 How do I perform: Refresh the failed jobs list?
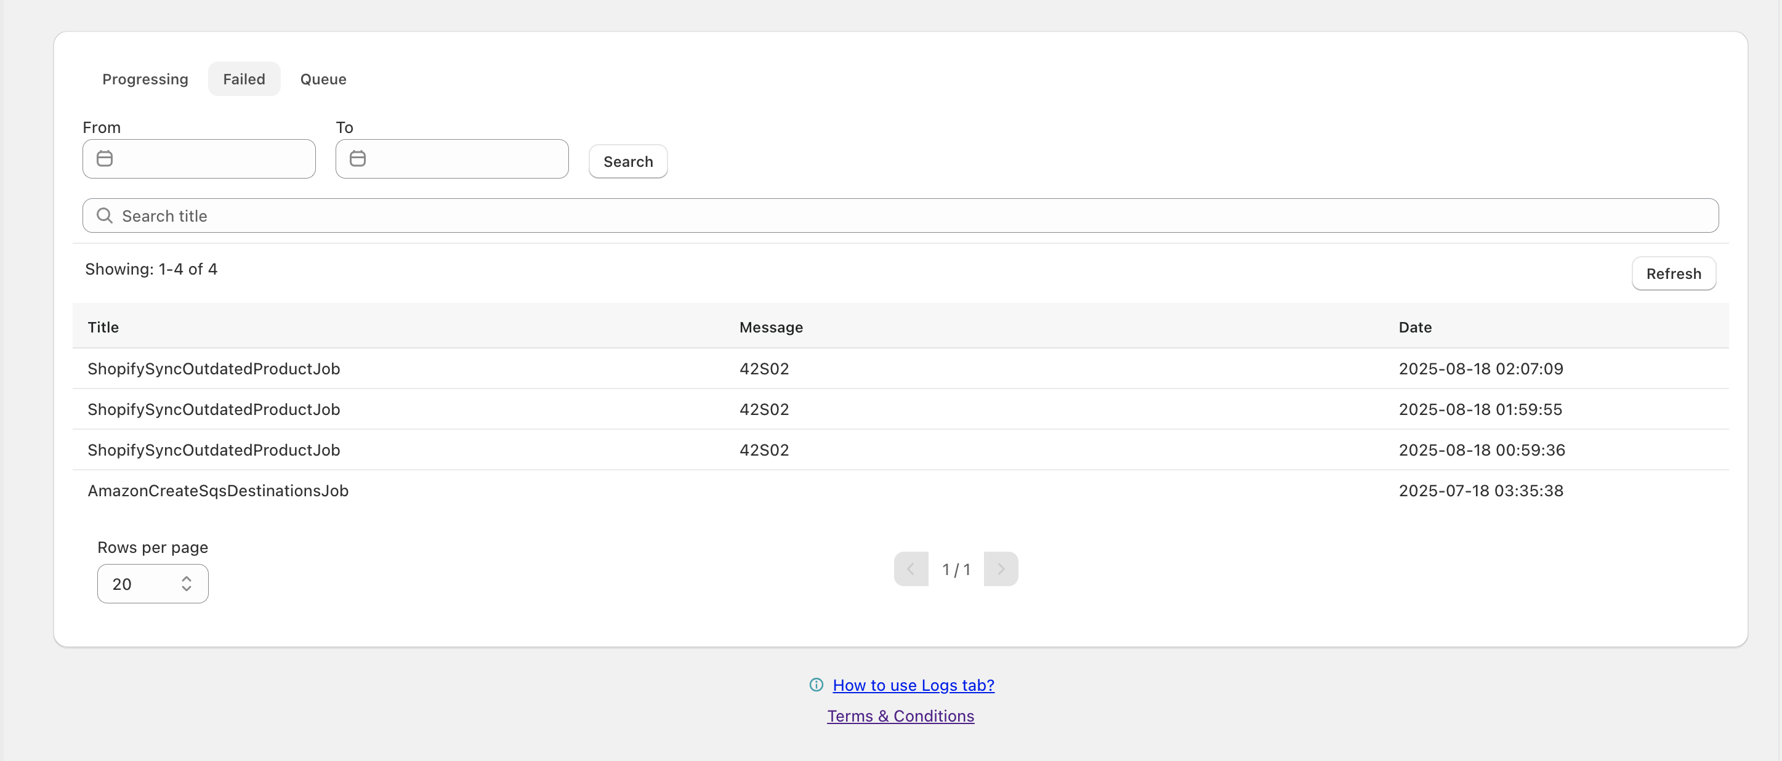coord(1672,273)
